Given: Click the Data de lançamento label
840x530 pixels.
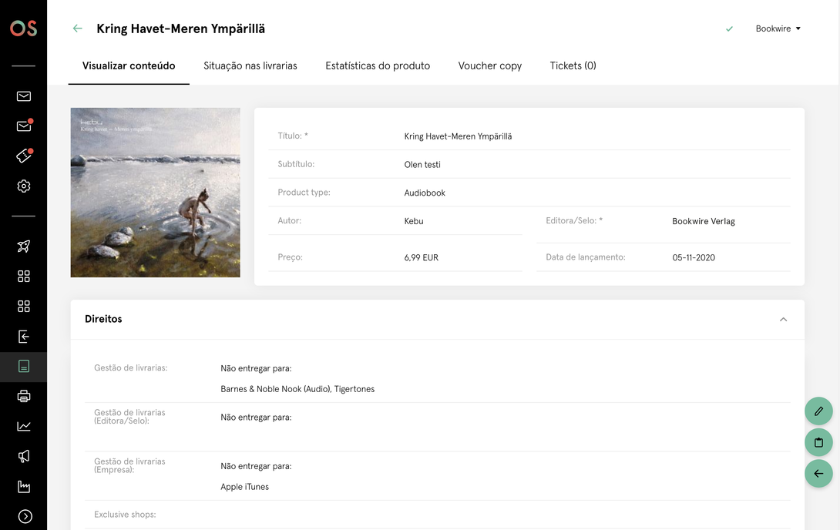Looking at the screenshot, I should click(586, 257).
